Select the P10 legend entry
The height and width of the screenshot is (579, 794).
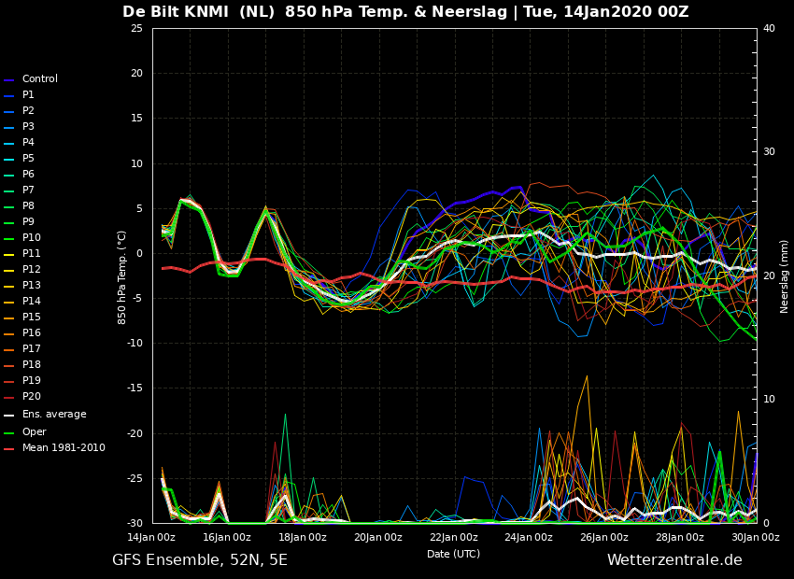[31, 238]
